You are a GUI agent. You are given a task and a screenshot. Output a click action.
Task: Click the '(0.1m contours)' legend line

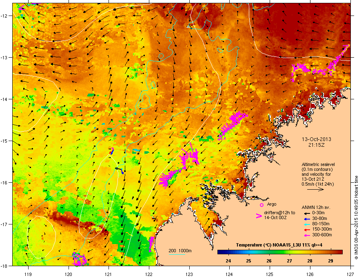[317, 169]
